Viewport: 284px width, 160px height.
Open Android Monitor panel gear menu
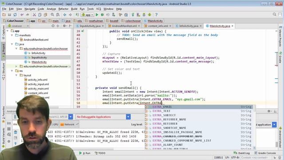269,111
